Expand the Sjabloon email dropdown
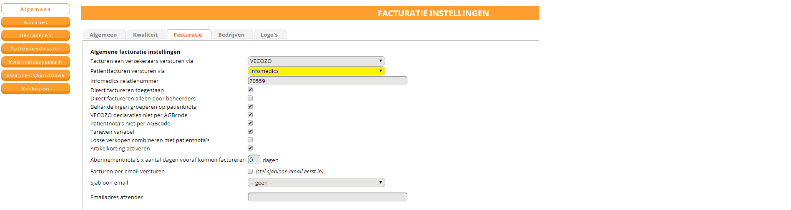The image size is (791, 210). (x=316, y=182)
